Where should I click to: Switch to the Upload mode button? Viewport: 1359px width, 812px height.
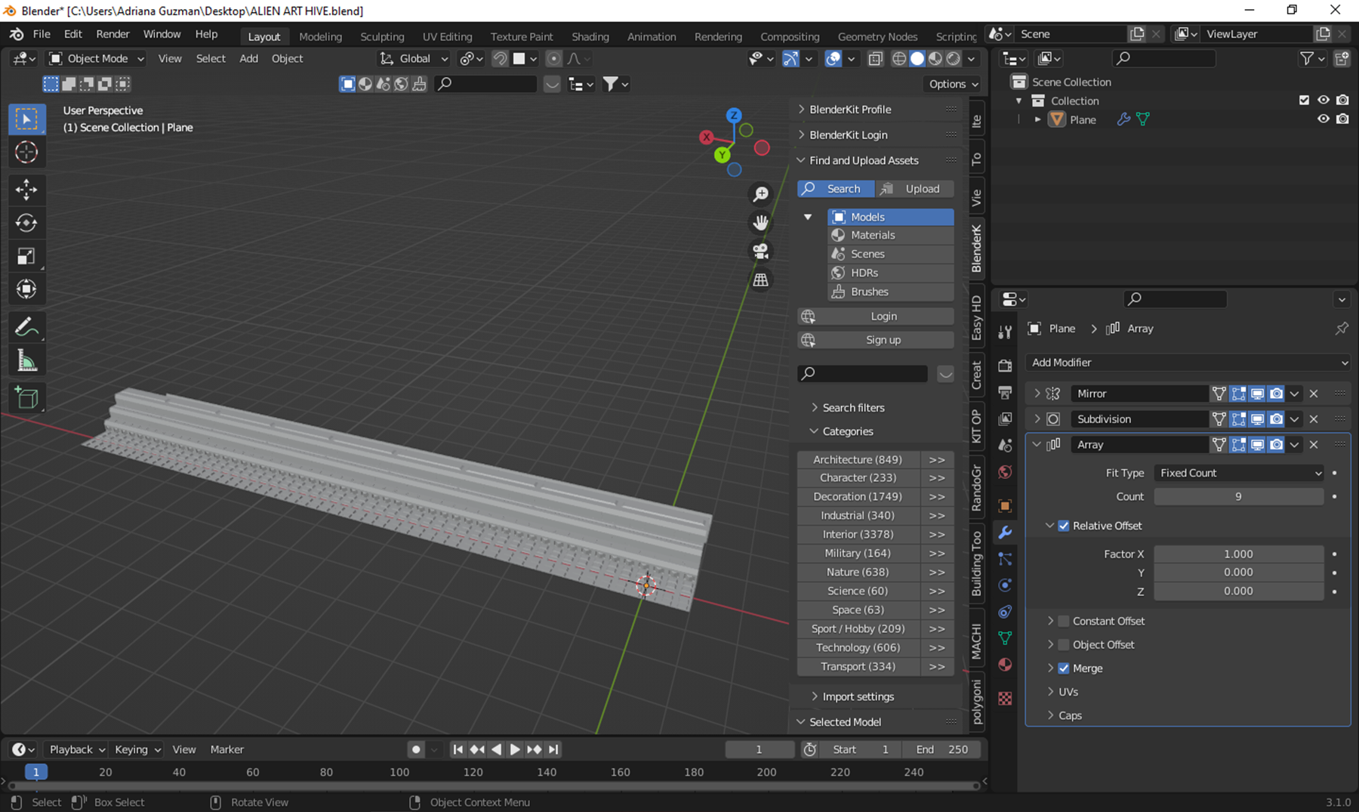tap(914, 189)
